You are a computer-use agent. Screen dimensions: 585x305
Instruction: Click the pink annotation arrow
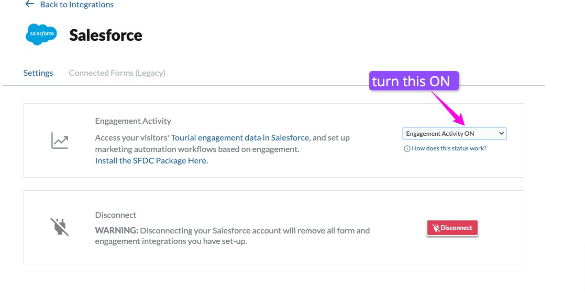(x=448, y=108)
